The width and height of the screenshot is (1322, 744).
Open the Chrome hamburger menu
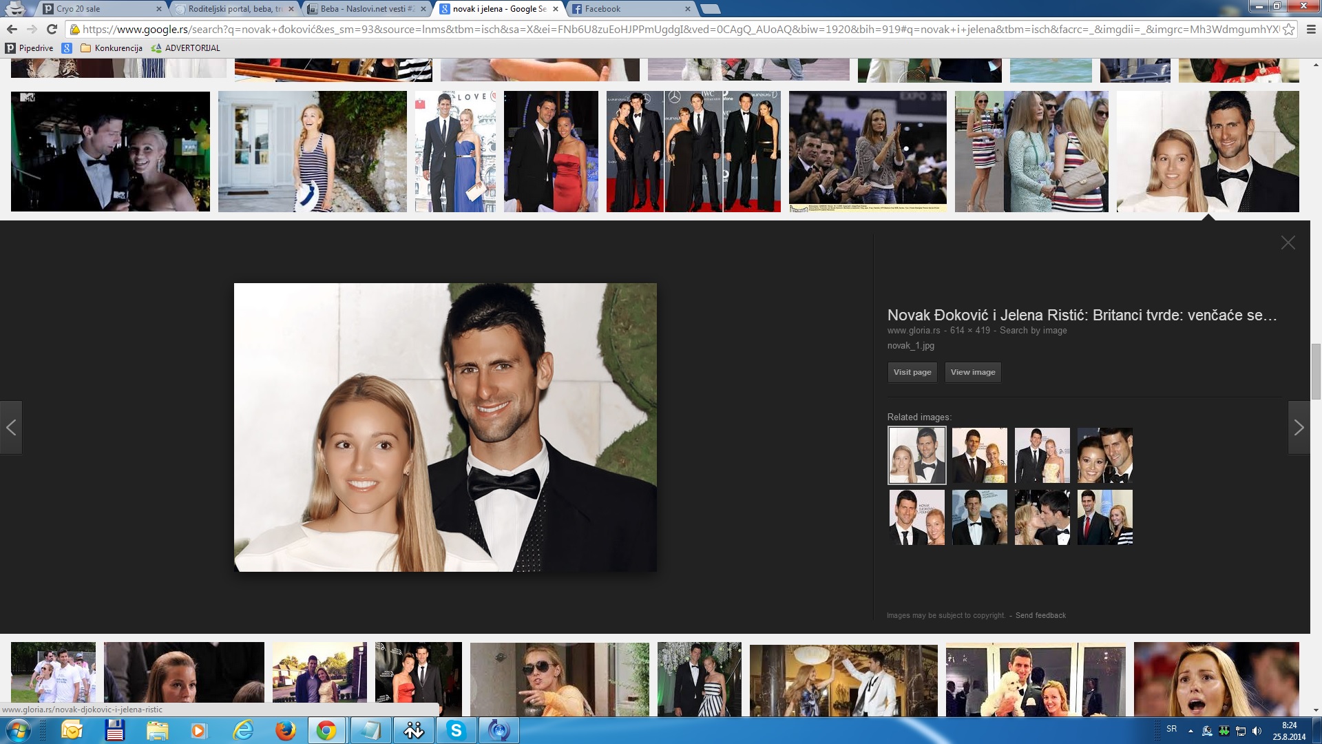tap(1311, 29)
